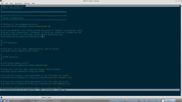Click the clipboard icon in the system tray
The image size is (182, 102).
pos(163,101)
